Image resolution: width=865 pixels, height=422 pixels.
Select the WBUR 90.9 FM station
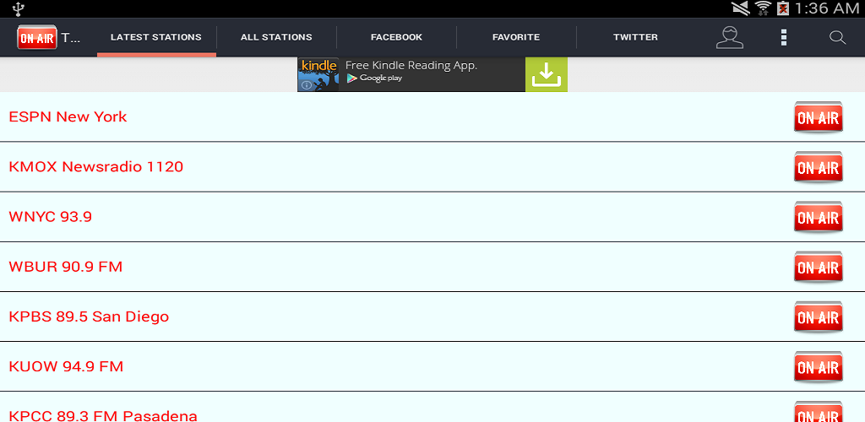432,268
